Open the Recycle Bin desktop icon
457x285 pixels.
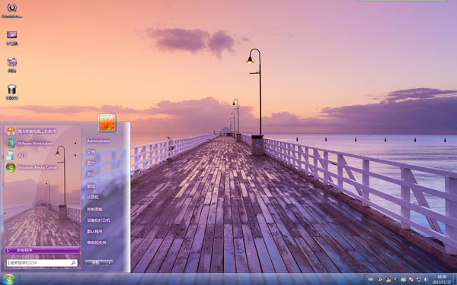(x=12, y=92)
